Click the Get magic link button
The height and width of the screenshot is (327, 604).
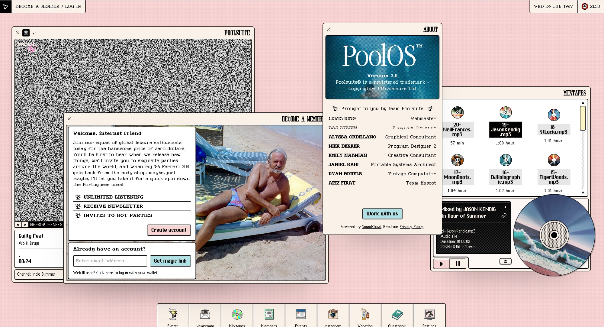tap(170, 261)
